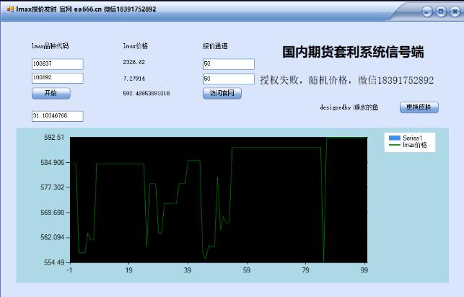Click the Series1 blue legend swatch

(394, 138)
